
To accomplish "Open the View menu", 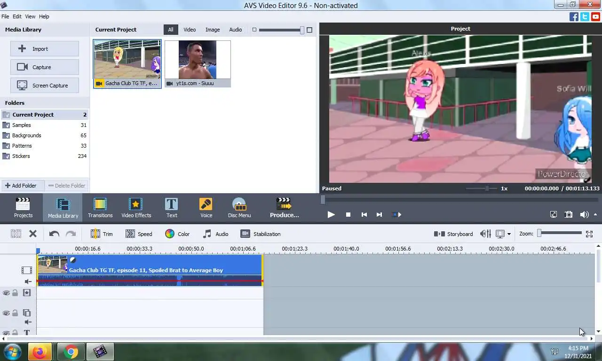I will point(30,16).
